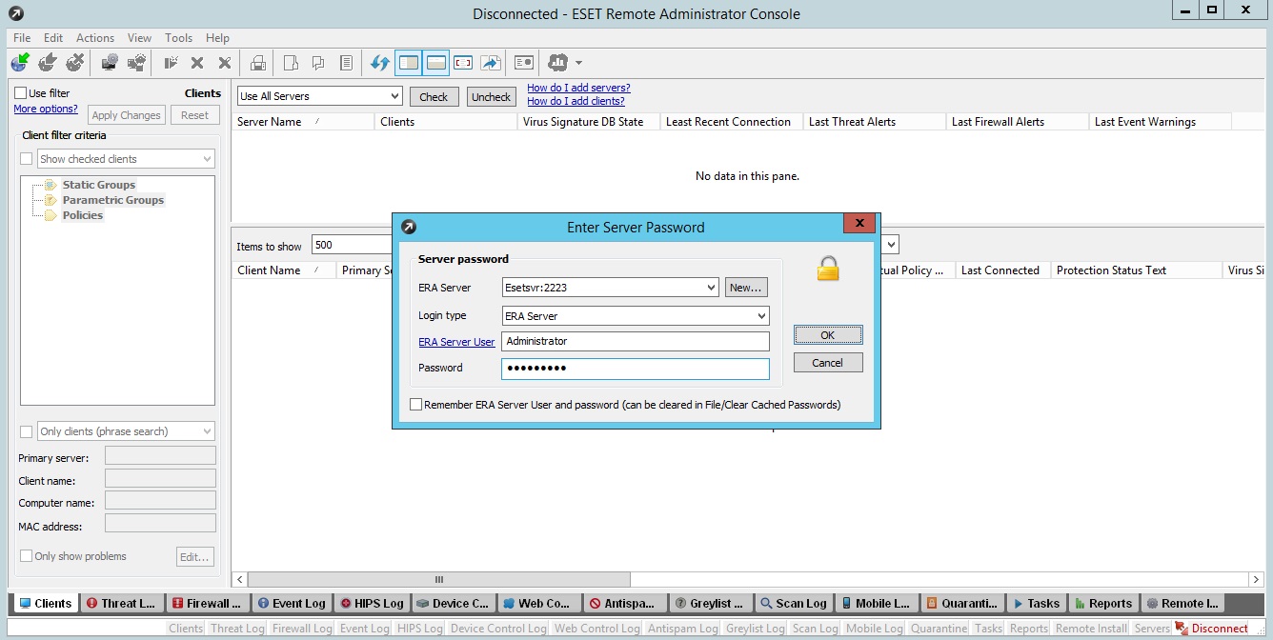Click the computer with disc toolbar icon
This screenshot has height=640, width=1273.
pos(110,63)
